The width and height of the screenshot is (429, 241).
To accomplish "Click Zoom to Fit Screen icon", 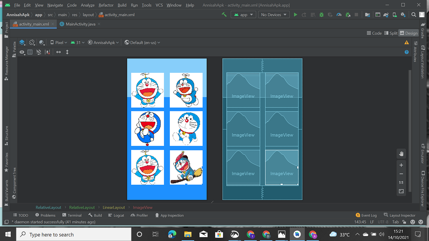I will click(401, 191).
